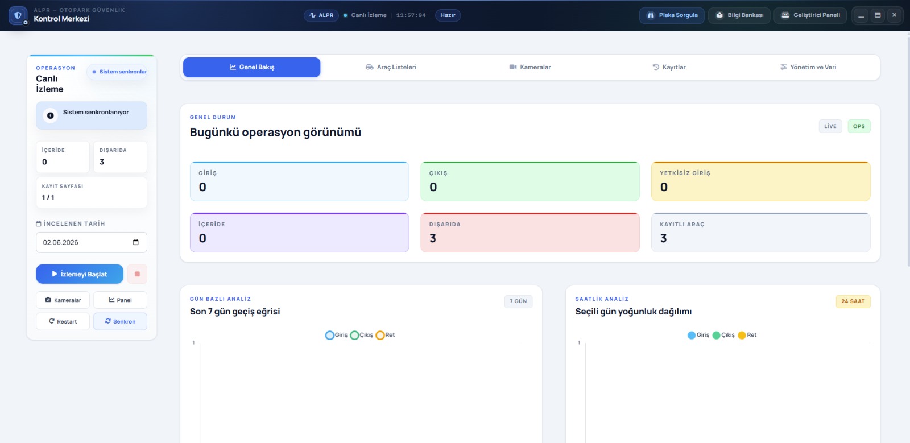
Task: Switch to the Yönetim ve Veri tab
Action: point(808,67)
